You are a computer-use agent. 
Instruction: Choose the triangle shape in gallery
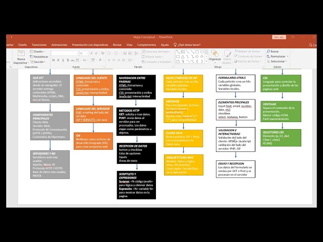point(183,56)
